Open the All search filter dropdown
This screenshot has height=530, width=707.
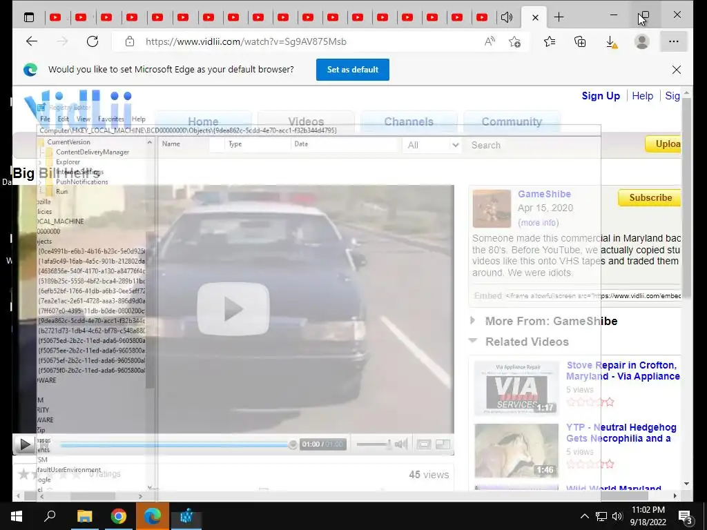point(432,145)
